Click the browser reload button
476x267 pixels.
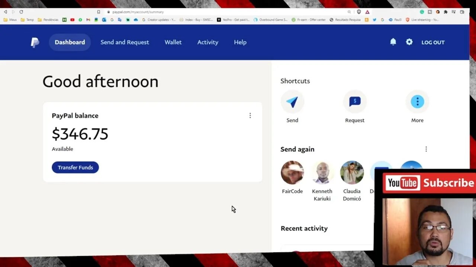click(21, 12)
